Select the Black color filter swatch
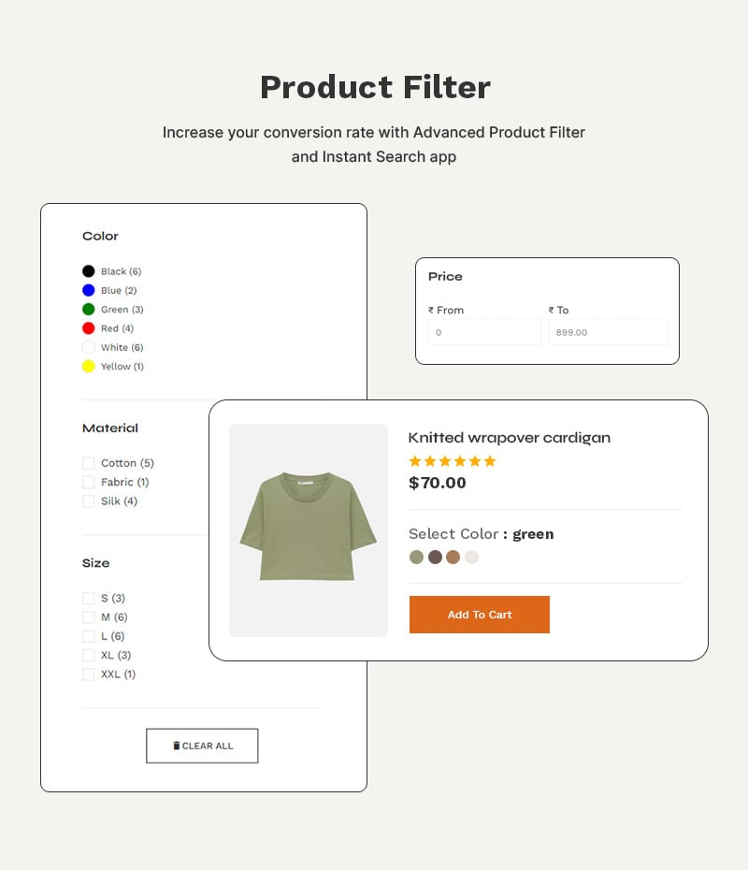Viewport: 748px width, 870px height. coord(88,270)
